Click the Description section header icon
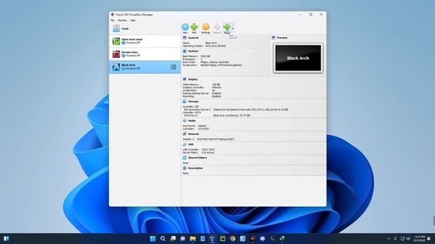This screenshot has height=244, width=435. point(184,168)
